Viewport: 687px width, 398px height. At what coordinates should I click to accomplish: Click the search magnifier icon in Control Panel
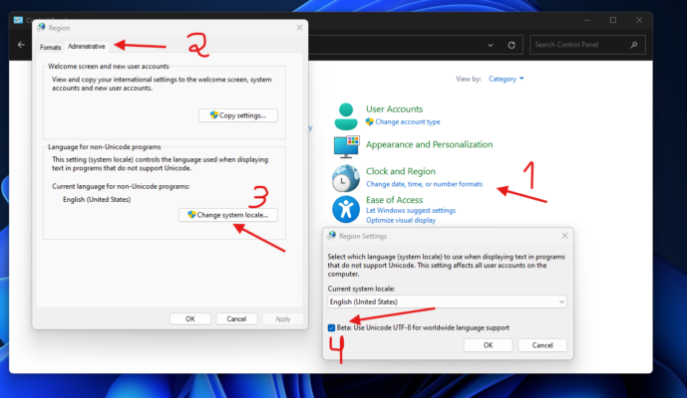click(635, 45)
